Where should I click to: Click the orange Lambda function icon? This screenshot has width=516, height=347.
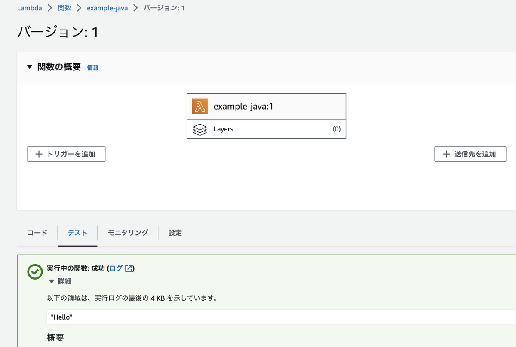click(x=200, y=107)
